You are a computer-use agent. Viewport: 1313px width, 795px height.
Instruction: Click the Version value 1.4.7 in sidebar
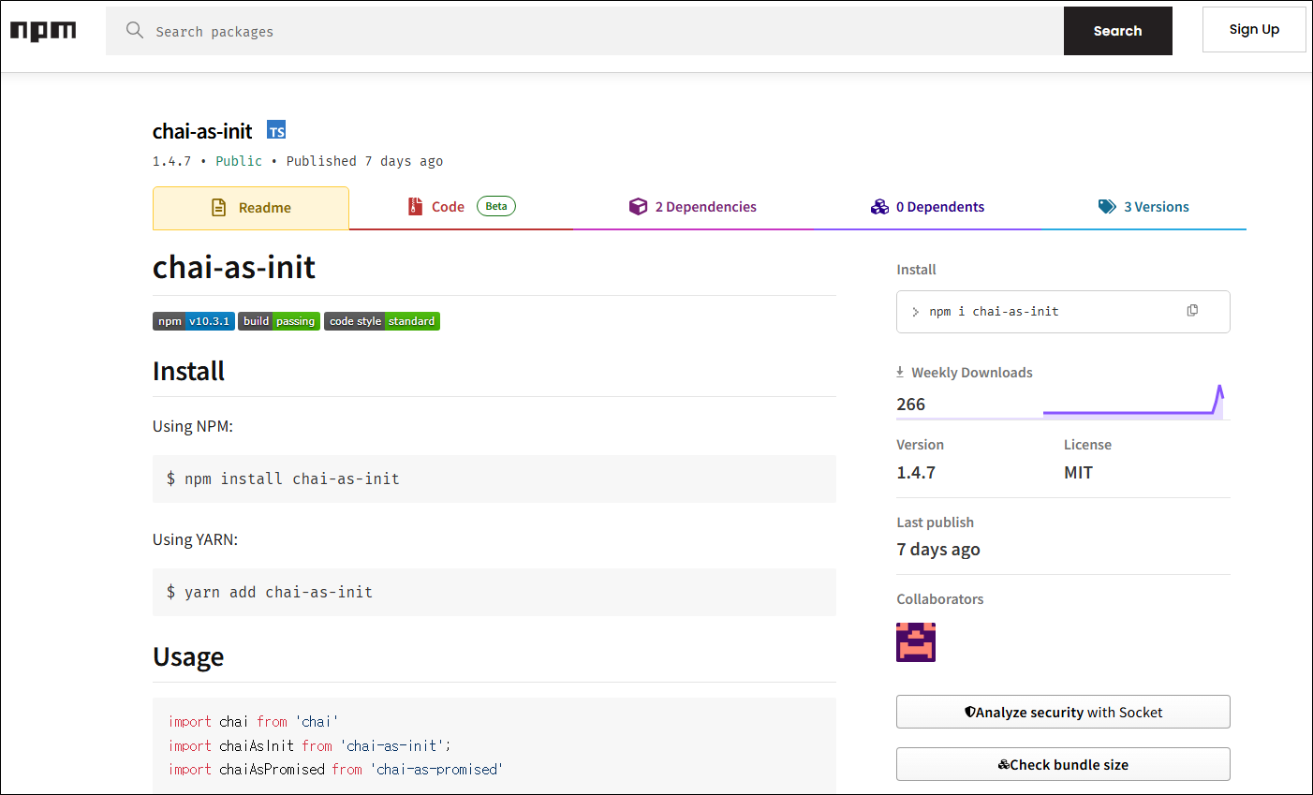tap(916, 473)
